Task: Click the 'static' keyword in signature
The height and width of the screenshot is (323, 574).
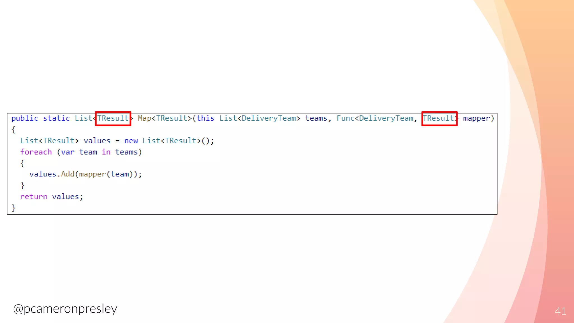Action: [x=56, y=118]
